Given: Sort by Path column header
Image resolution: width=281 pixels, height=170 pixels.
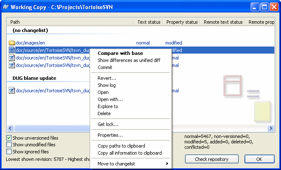Looking at the screenshot, I should 71,22.
